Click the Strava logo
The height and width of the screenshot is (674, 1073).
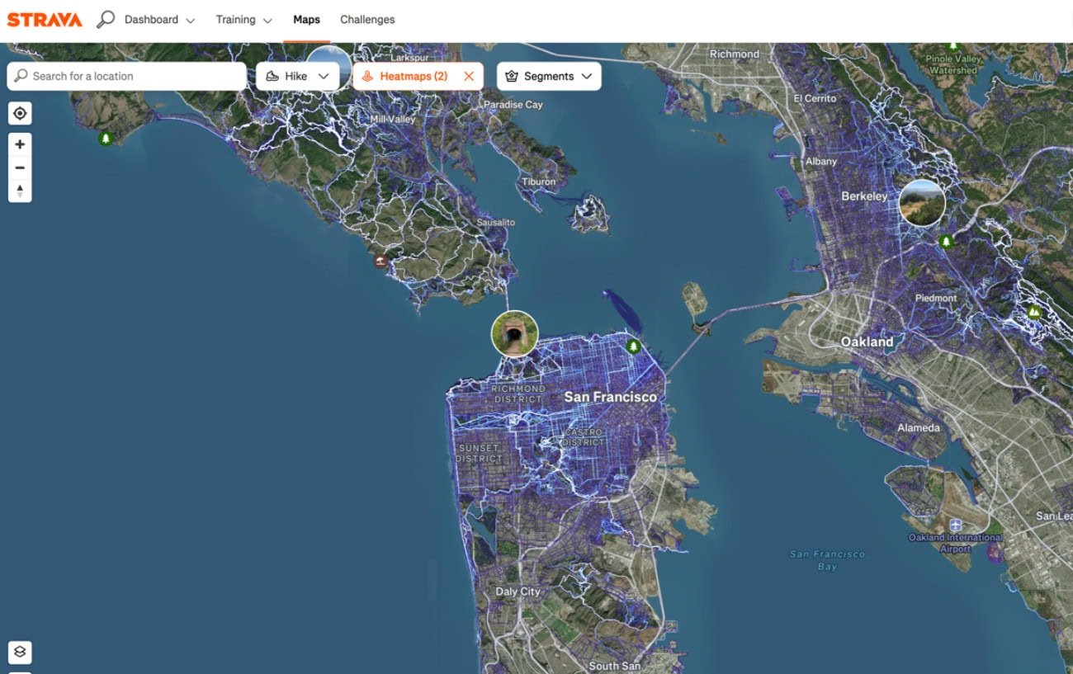point(44,19)
